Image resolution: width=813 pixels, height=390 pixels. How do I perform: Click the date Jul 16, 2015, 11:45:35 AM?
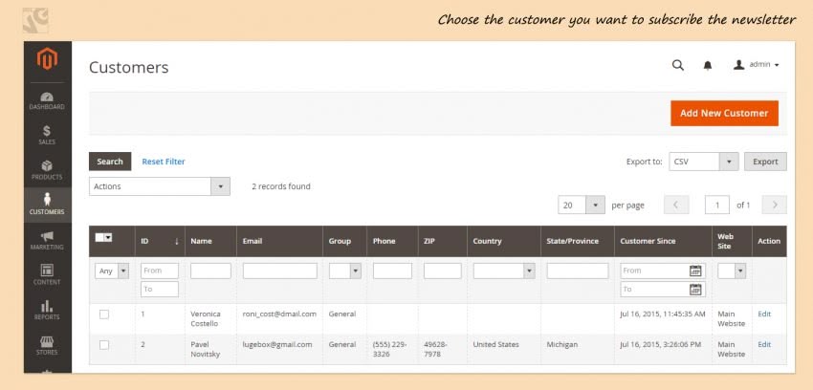[x=663, y=314]
